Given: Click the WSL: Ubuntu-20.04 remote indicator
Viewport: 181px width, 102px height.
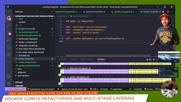Looking at the screenshot, I should click(x=16, y=89).
